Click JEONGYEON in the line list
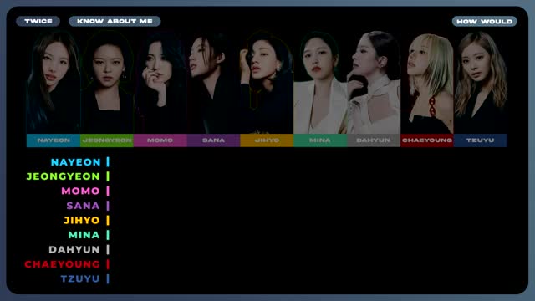 click(x=64, y=176)
